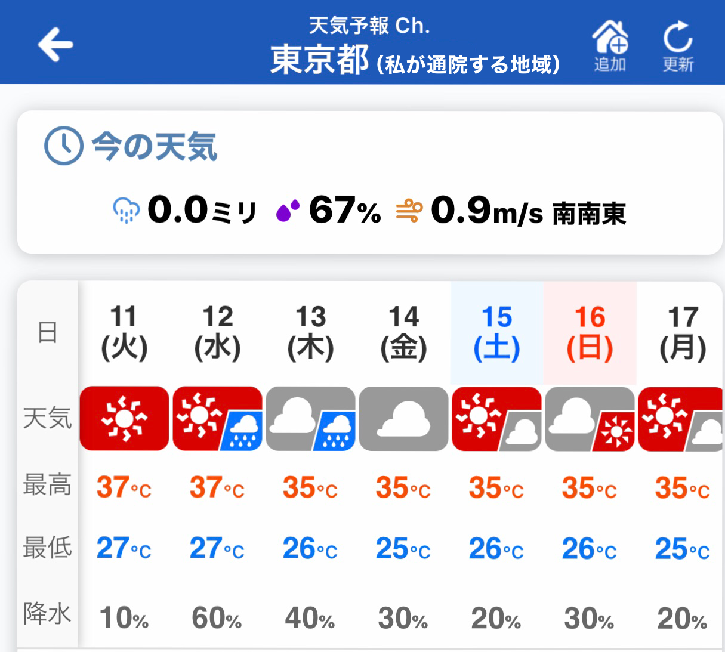Tap the 25°C low temperature on the 14th
Viewport: 725px width, 652px height.
click(403, 548)
